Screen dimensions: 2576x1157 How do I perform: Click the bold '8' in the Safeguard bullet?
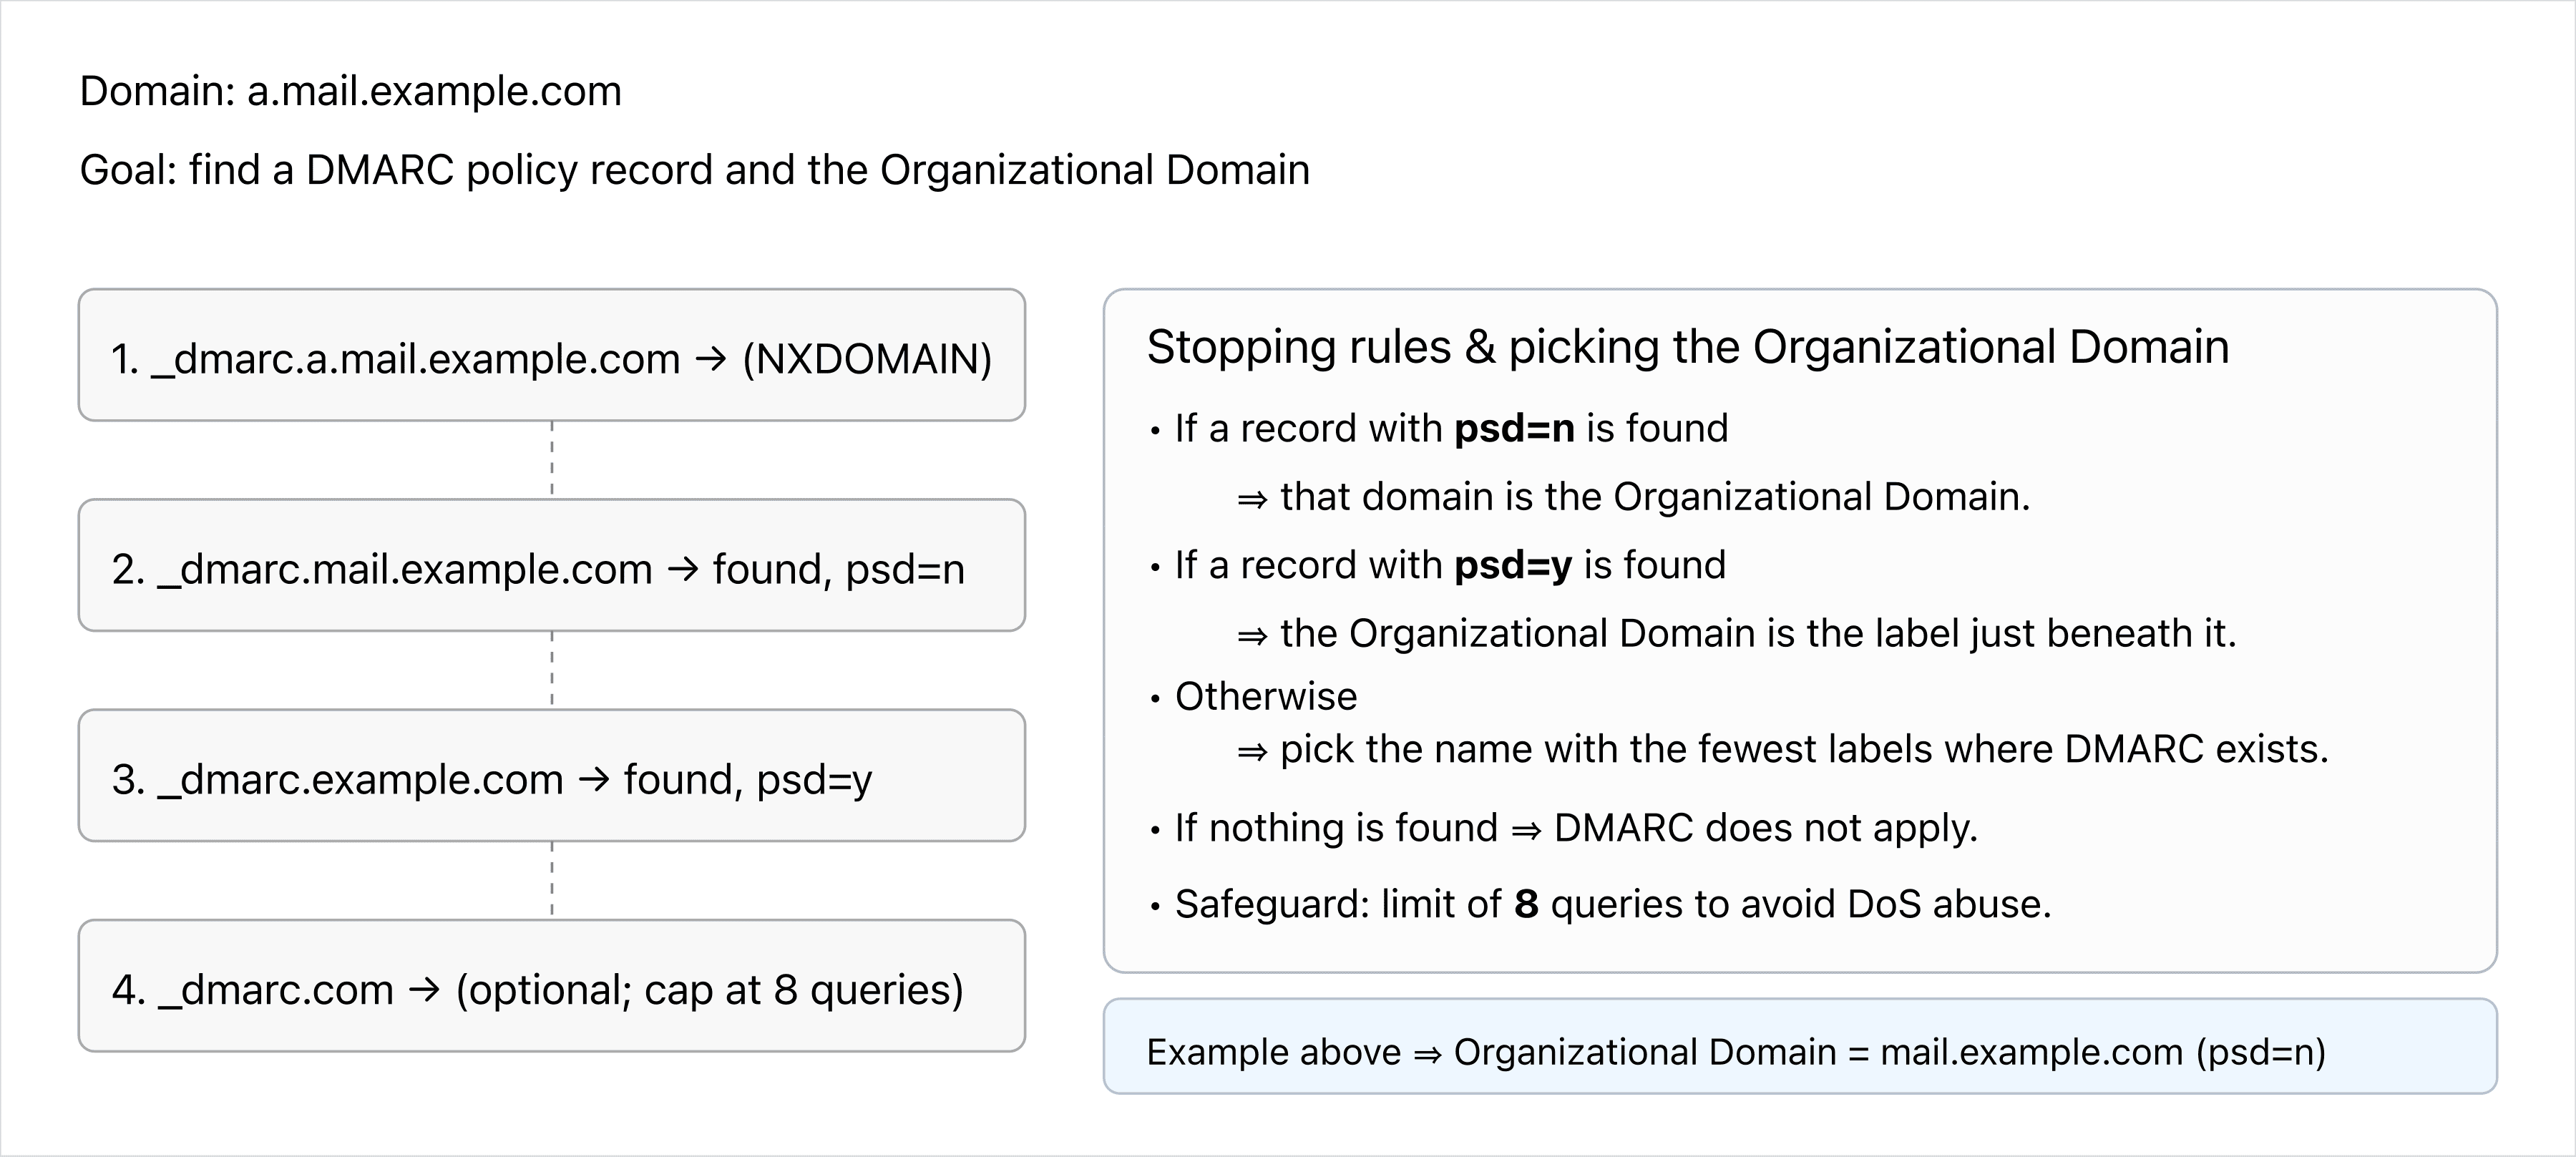(1526, 904)
